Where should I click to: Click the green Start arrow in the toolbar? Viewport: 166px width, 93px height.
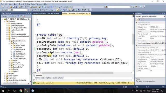(x=71, y=7)
